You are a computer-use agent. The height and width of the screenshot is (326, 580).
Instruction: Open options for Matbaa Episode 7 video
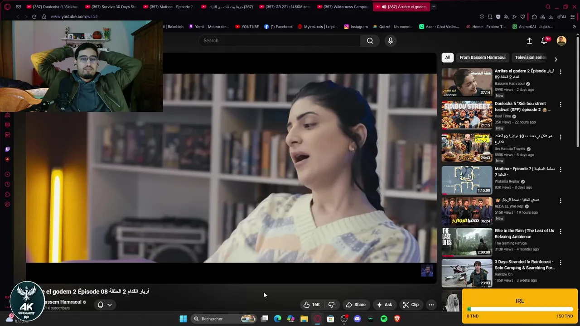pos(561,169)
